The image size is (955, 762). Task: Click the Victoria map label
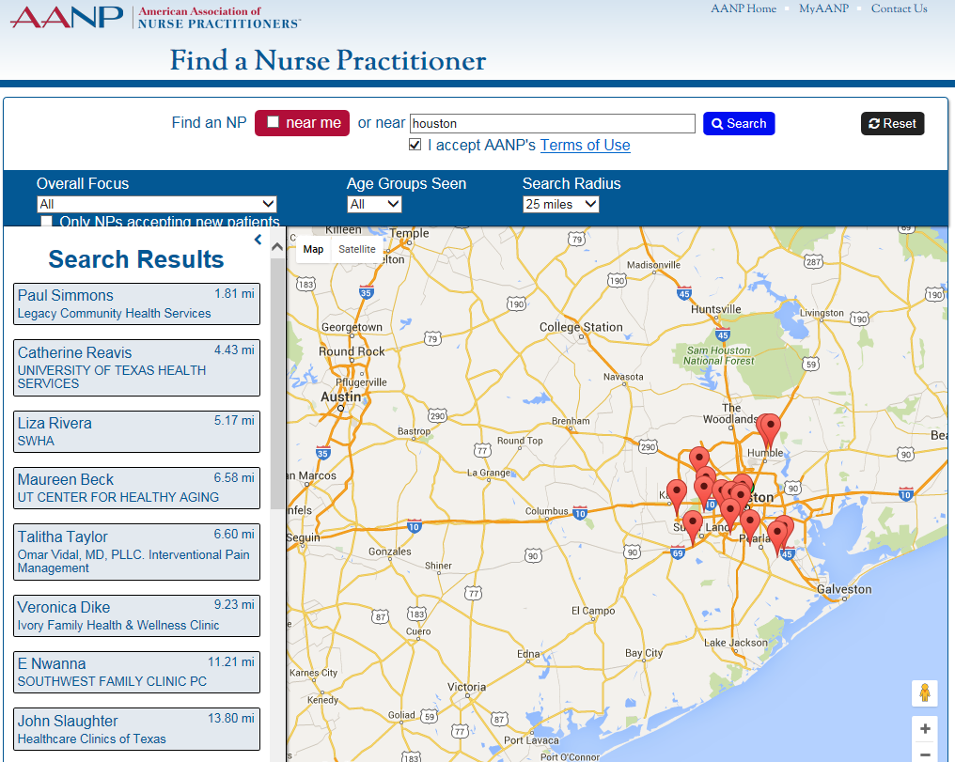point(466,687)
